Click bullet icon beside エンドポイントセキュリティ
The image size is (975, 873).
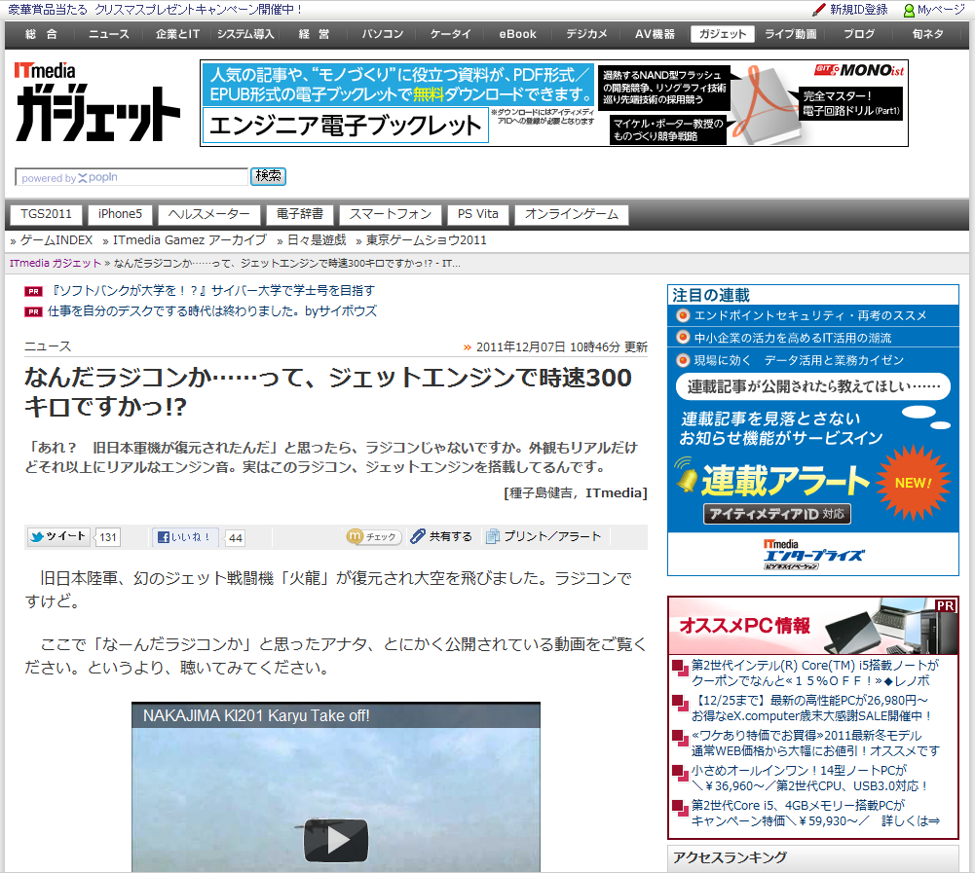coord(683,315)
